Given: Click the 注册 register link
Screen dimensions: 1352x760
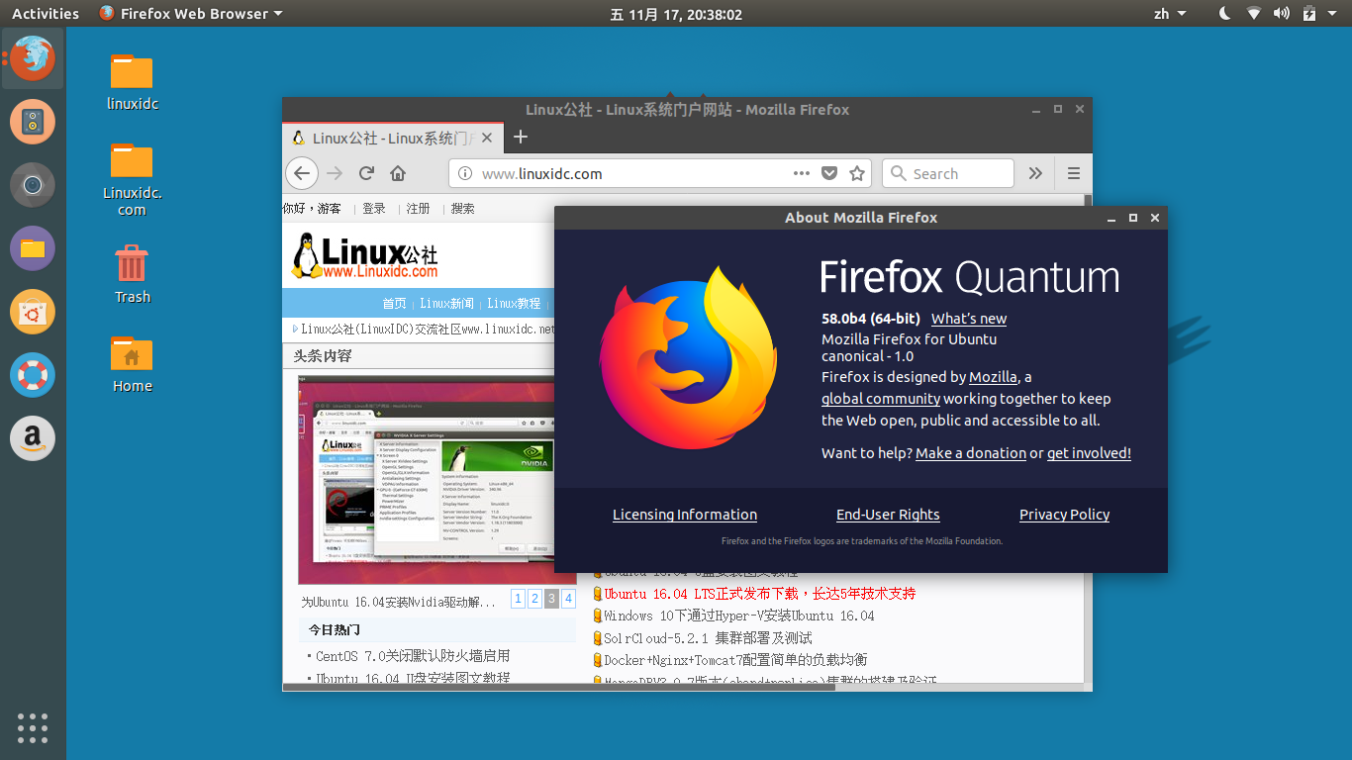Looking at the screenshot, I should point(419,209).
